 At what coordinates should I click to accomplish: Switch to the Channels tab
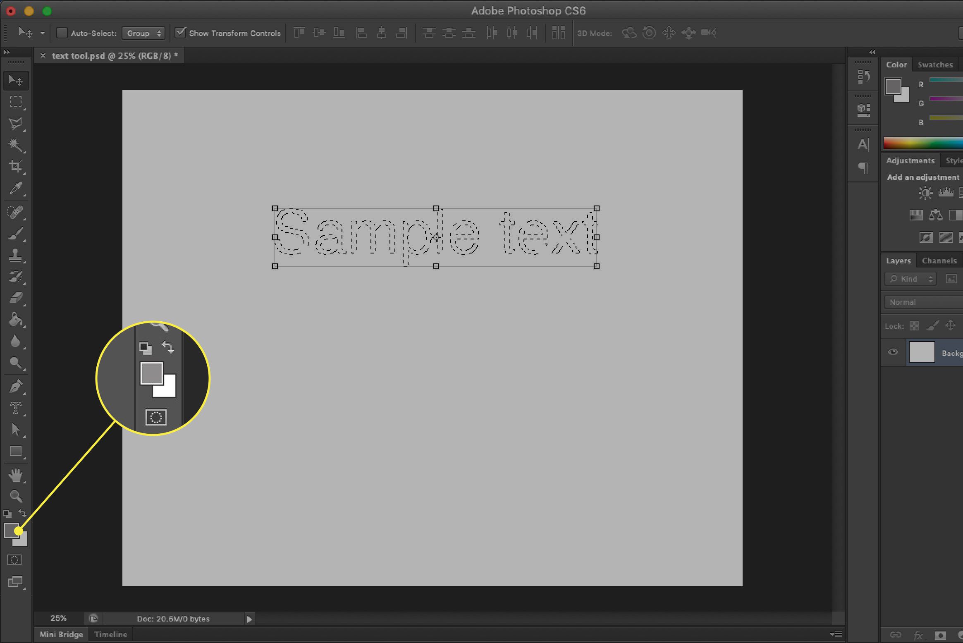click(x=939, y=261)
